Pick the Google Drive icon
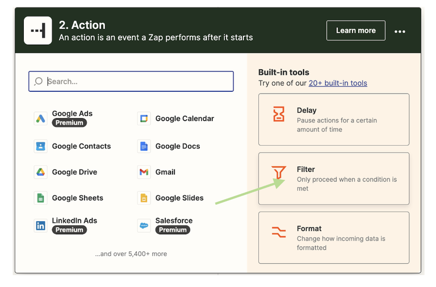 41,172
